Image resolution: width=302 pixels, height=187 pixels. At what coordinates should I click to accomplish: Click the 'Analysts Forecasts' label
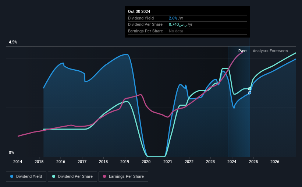[270, 51]
